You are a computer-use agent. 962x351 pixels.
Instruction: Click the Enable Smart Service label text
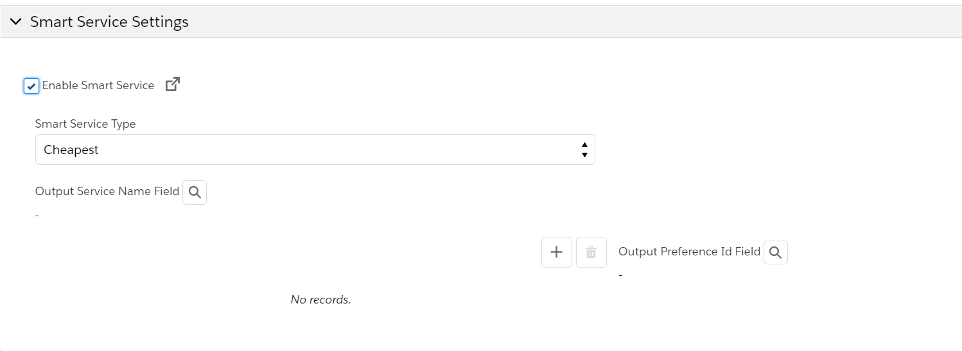[98, 85]
